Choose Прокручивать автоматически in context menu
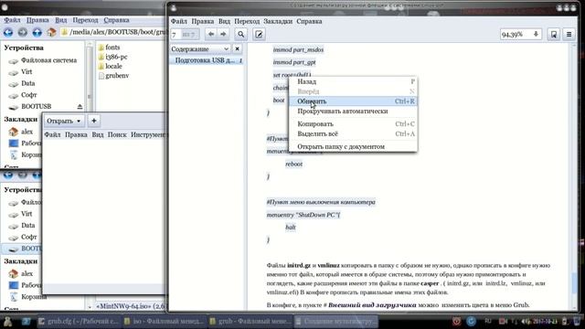 pyautogui.click(x=353, y=111)
